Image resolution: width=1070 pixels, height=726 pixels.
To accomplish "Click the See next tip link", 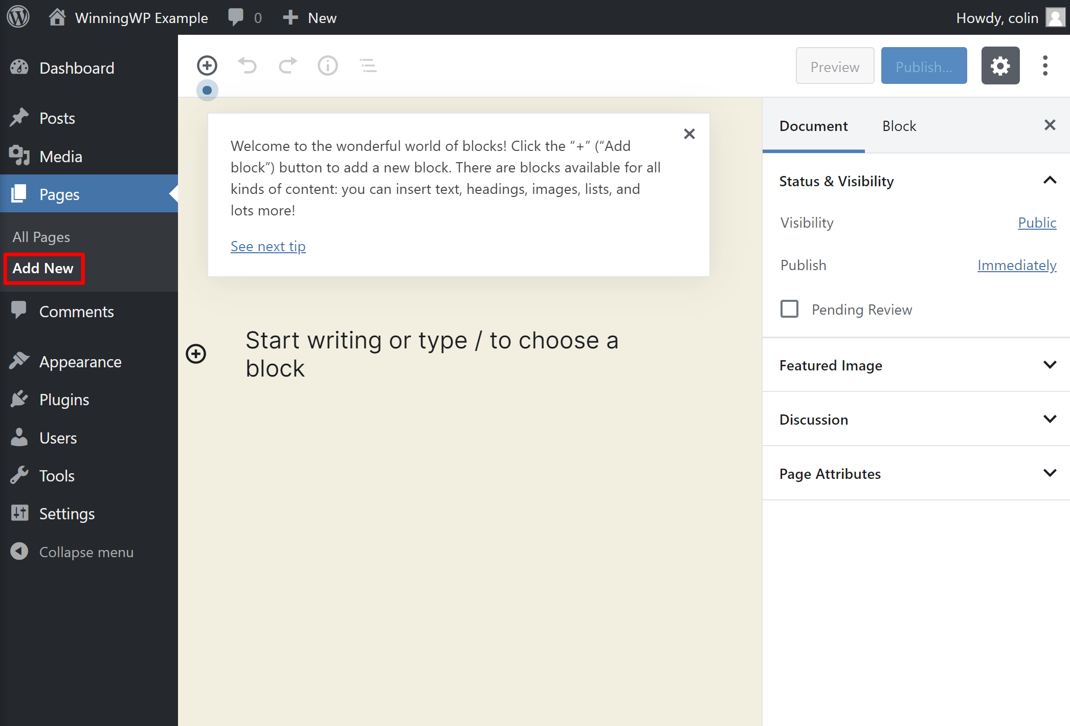I will 267,246.
